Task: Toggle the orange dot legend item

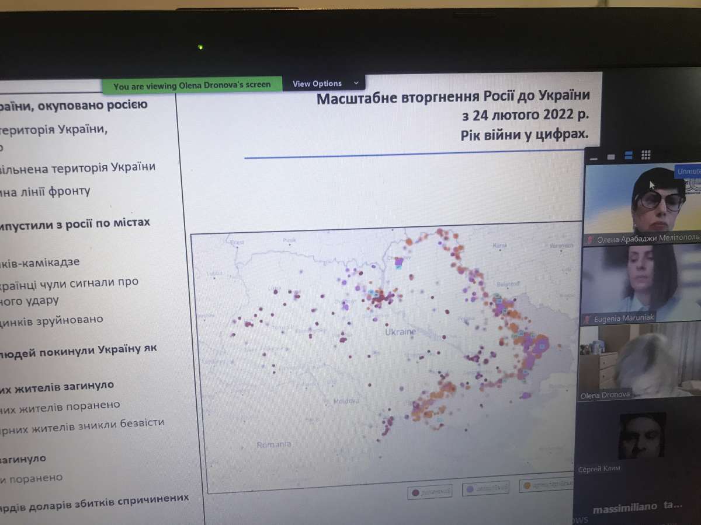Action: coord(548,484)
